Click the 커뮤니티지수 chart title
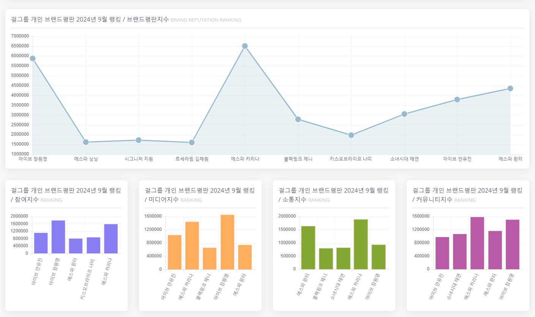 467,195
